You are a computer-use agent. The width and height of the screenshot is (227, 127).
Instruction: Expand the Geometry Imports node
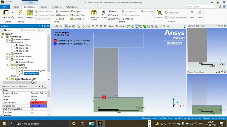[x=7, y=40]
